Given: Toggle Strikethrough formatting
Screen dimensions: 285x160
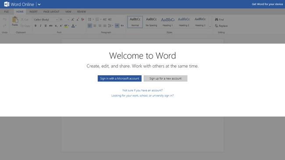Looking at the screenshot, I should [51, 26].
